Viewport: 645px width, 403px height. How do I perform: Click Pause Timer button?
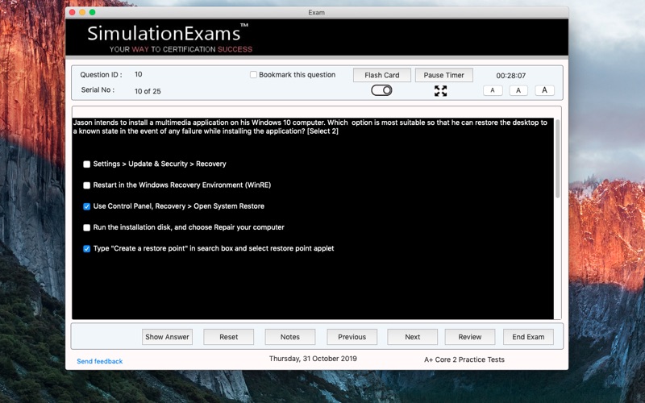tap(444, 75)
